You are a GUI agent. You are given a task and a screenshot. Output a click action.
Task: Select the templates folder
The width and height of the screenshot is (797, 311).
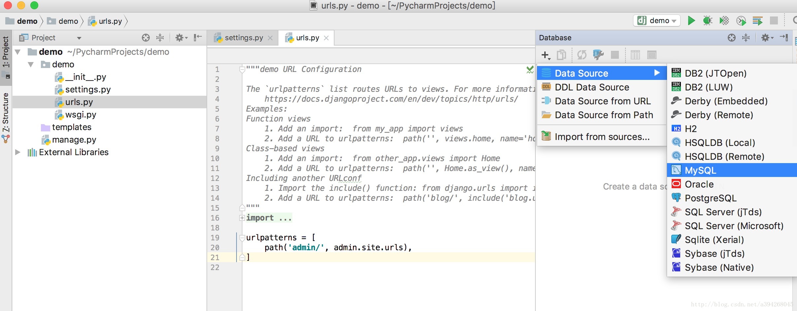[x=72, y=127]
